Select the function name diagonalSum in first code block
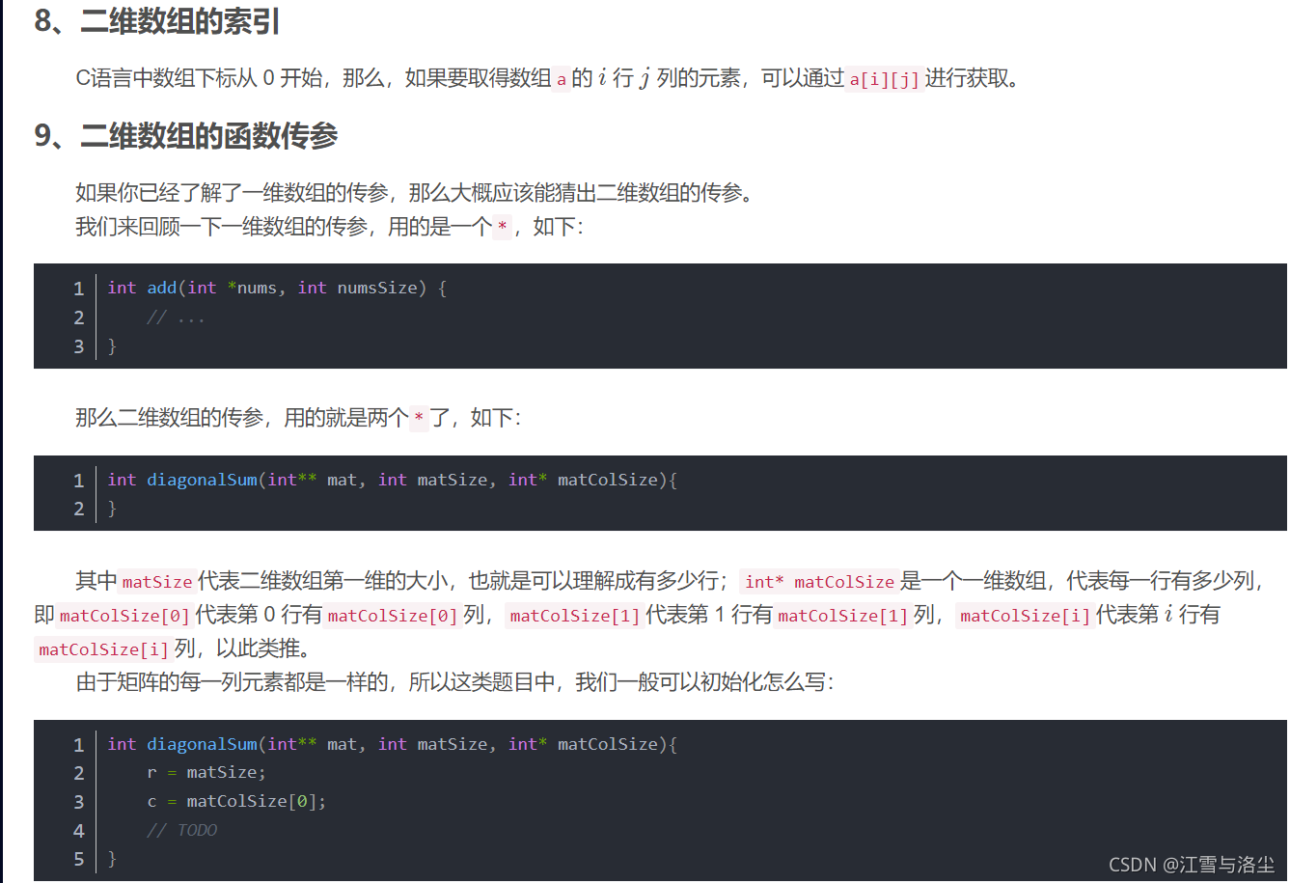The image size is (1290, 883). (x=202, y=480)
